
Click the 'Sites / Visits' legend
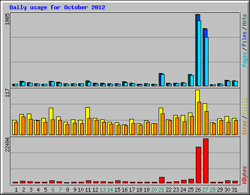click(244, 116)
